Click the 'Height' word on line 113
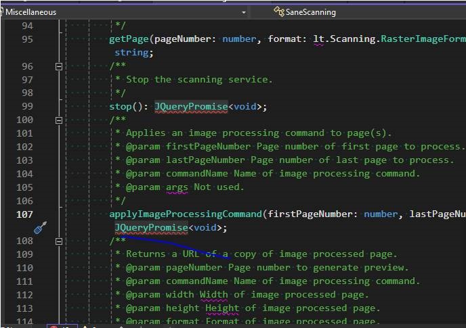 222,308
